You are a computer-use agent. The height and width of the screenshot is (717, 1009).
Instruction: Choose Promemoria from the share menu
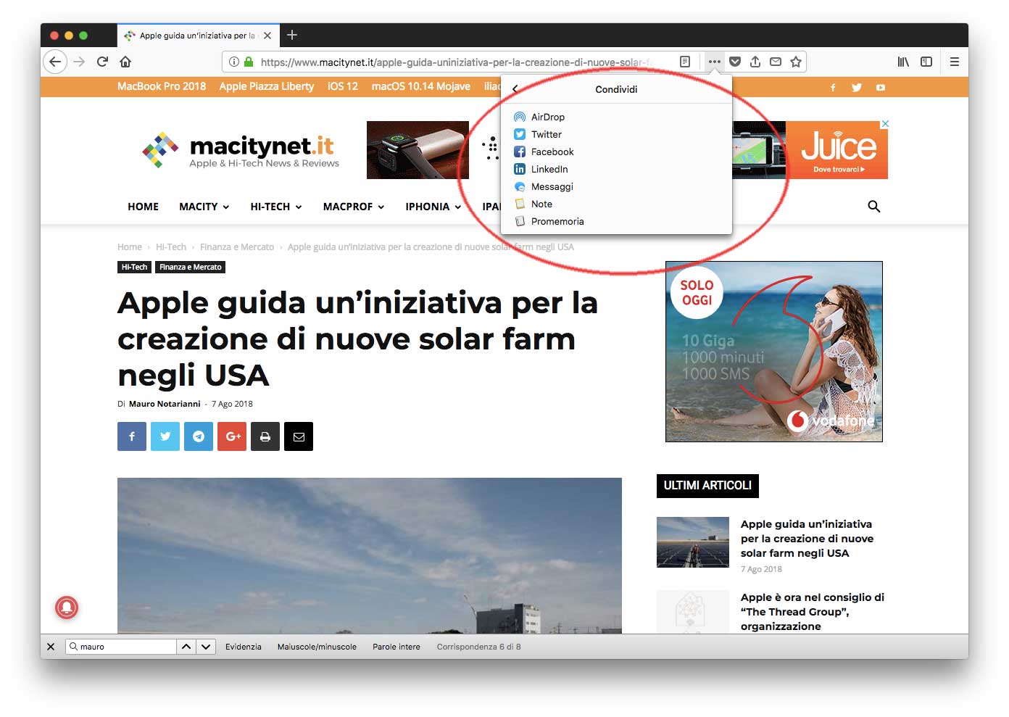click(557, 221)
